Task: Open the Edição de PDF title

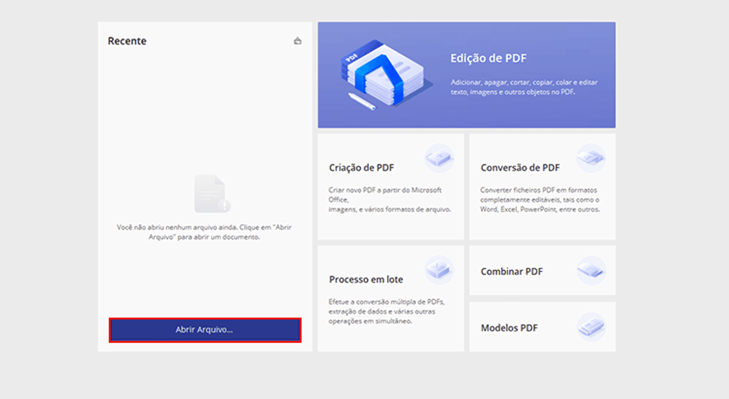Action: 488,58
